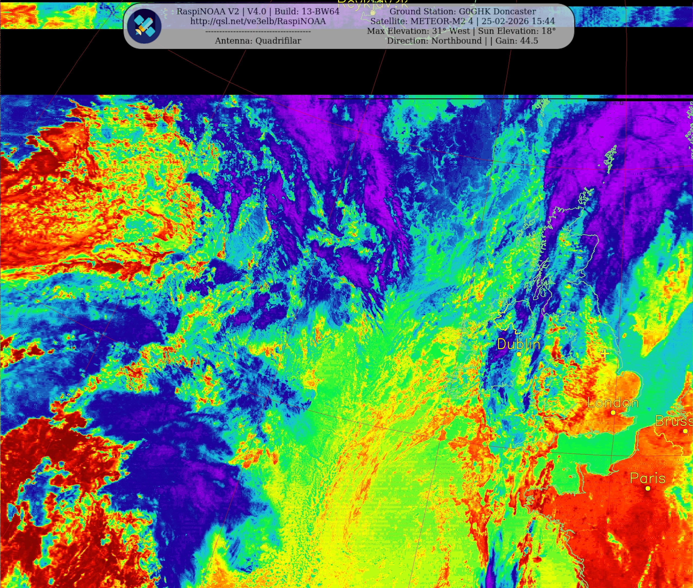Click the dashed separator line in header
693x588 pixels.
click(258, 31)
